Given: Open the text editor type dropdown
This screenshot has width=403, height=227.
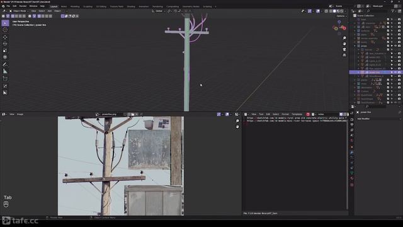Looking at the screenshot, I should pyautogui.click(x=246, y=114).
